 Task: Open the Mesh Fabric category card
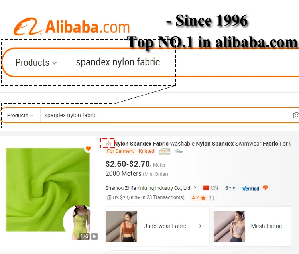click(252, 226)
